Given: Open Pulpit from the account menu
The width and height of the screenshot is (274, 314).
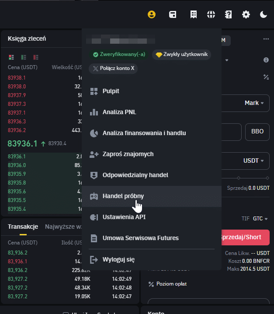Looking at the screenshot, I should click(152, 91).
